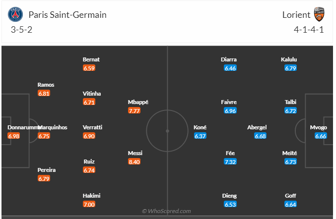
Task: Click Fée's 7.32 rating badge
Action: coord(230,162)
